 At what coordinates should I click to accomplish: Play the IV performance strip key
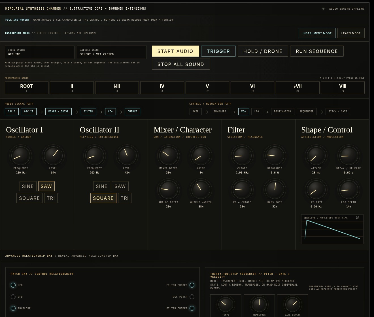pyautogui.click(x=162, y=87)
